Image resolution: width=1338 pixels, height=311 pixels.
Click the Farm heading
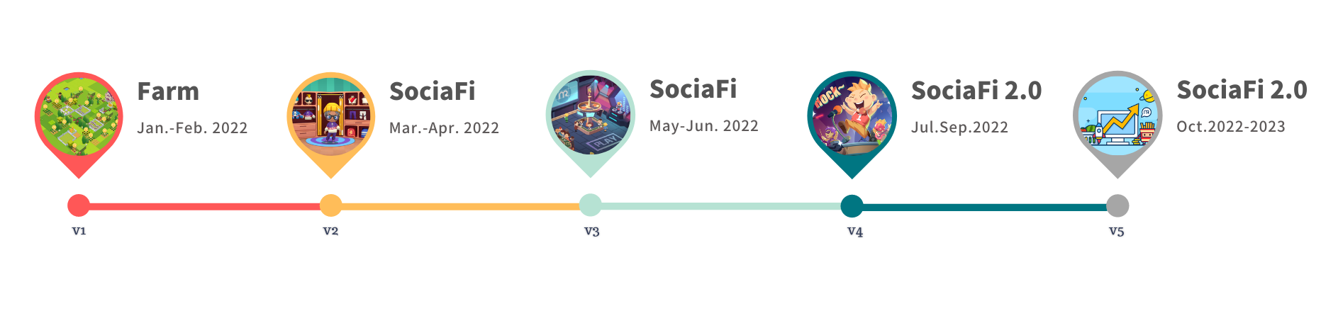tap(168, 91)
